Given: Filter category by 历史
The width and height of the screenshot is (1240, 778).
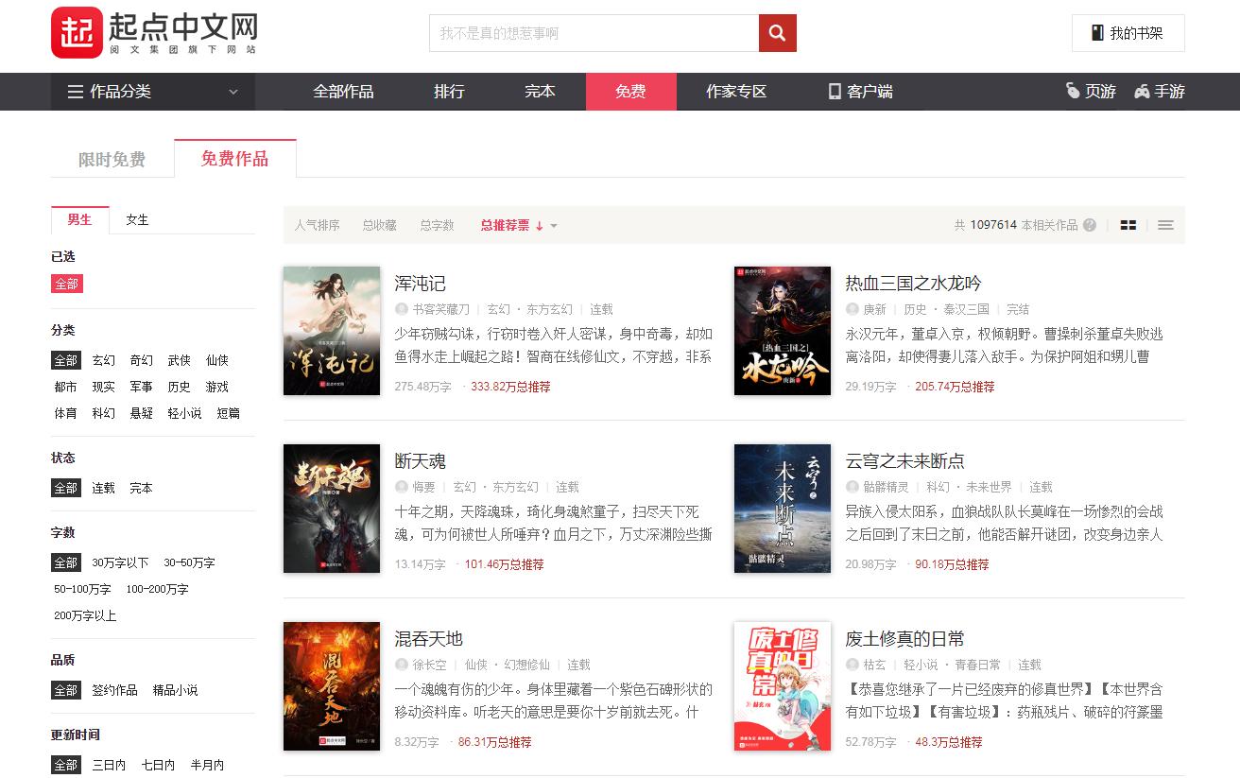Looking at the screenshot, I should pos(180,387).
